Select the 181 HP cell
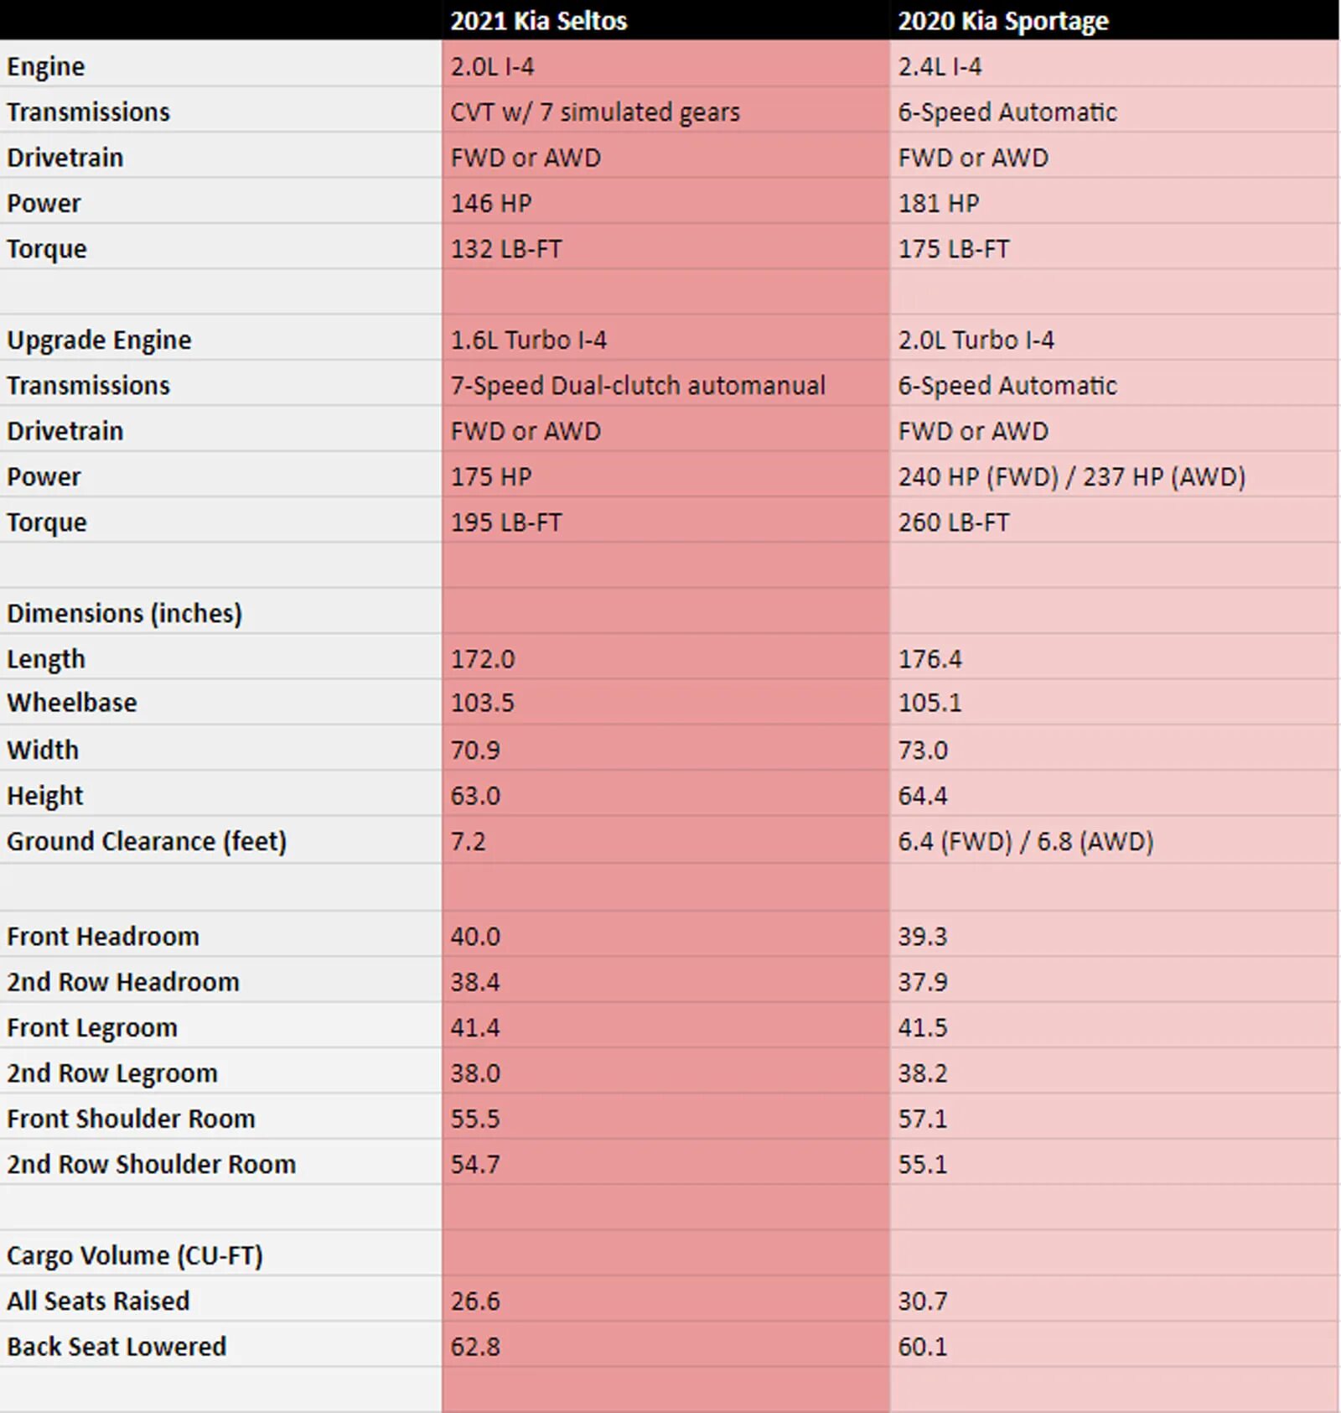 pyautogui.click(x=1114, y=202)
